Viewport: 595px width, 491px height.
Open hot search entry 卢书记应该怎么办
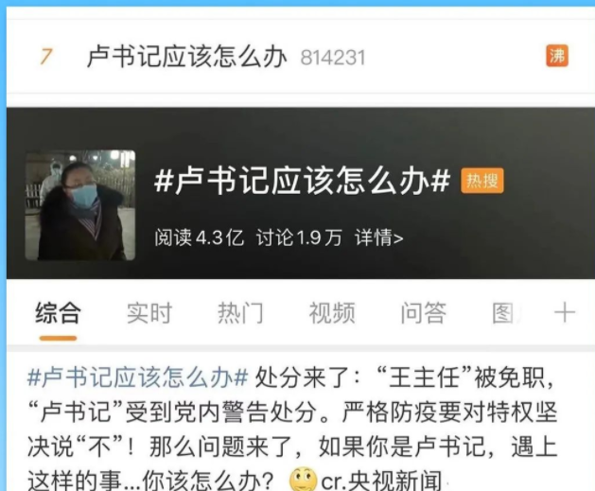(x=186, y=57)
